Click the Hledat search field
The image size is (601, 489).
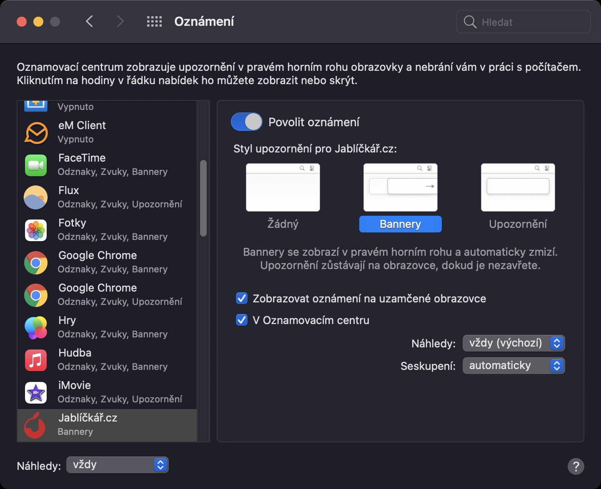(x=529, y=22)
